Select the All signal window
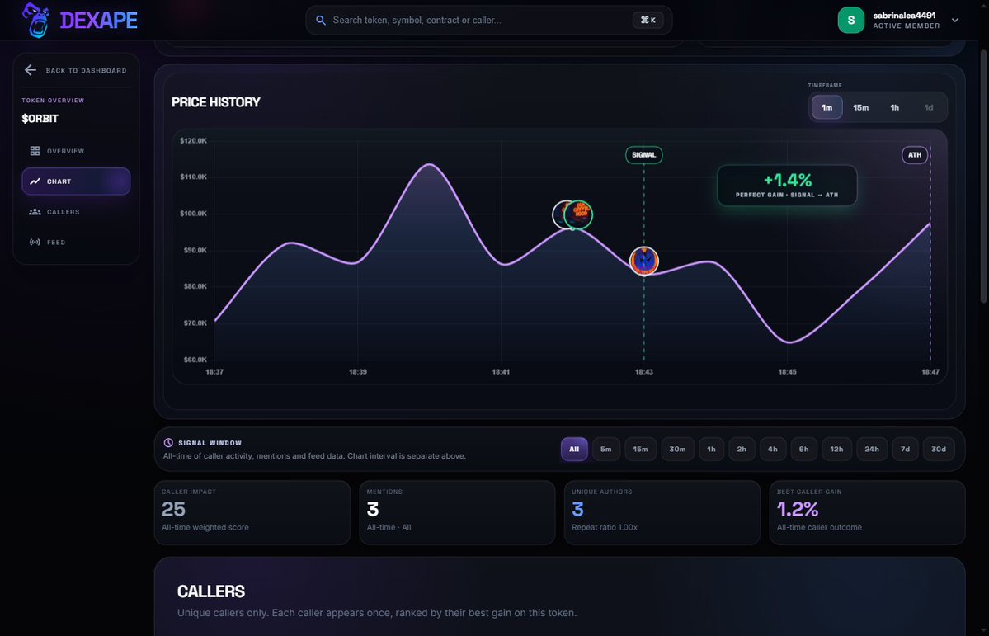This screenshot has height=636, width=989. (574, 450)
